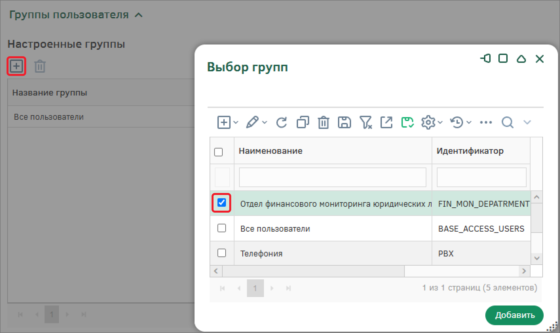Click the add group plus icon under Настроенные группы
Screen dimensions: 560x333
(x=16, y=66)
